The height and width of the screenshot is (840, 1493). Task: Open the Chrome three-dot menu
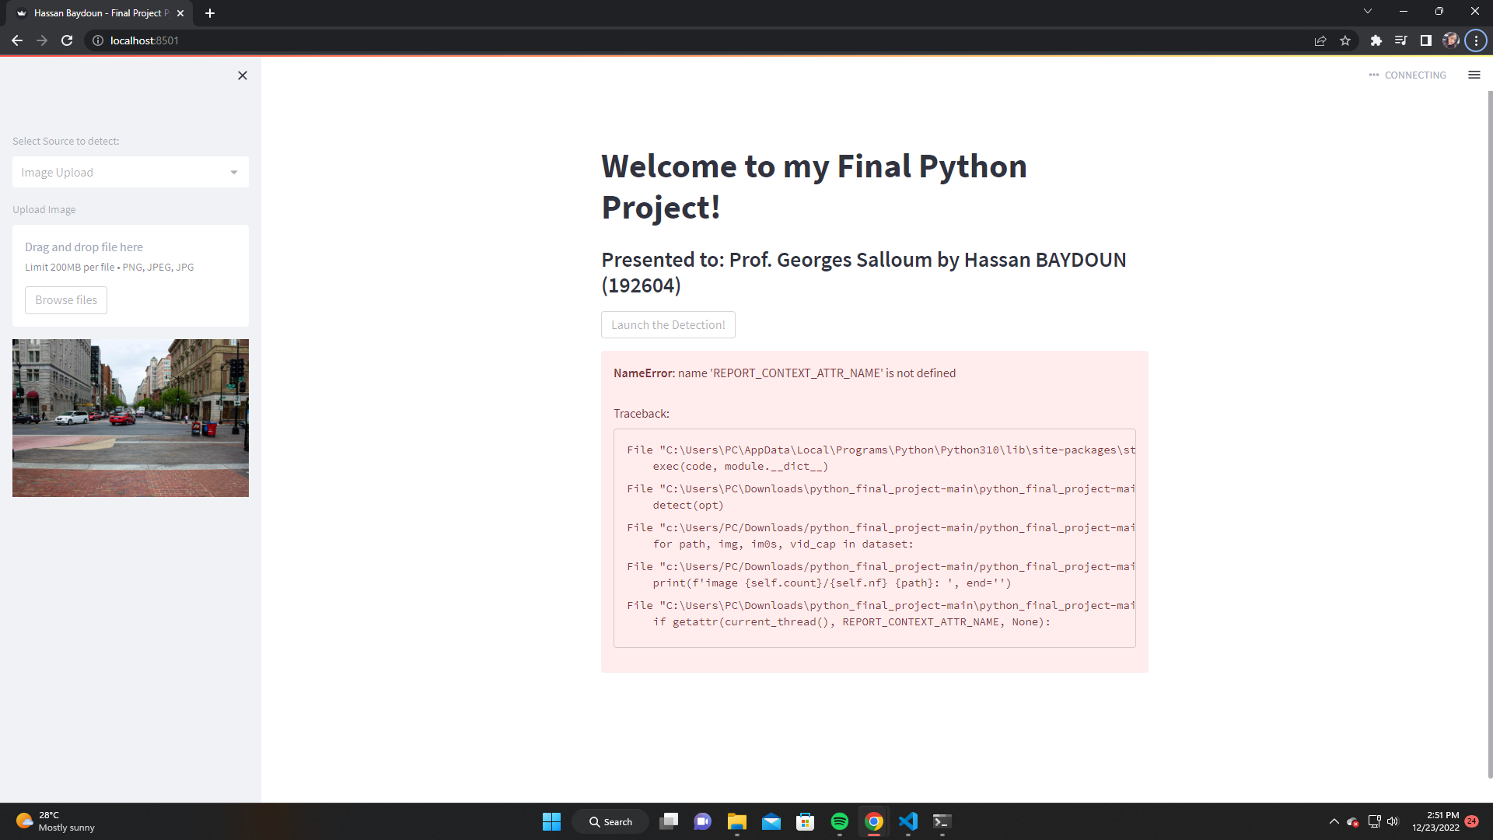tap(1476, 40)
